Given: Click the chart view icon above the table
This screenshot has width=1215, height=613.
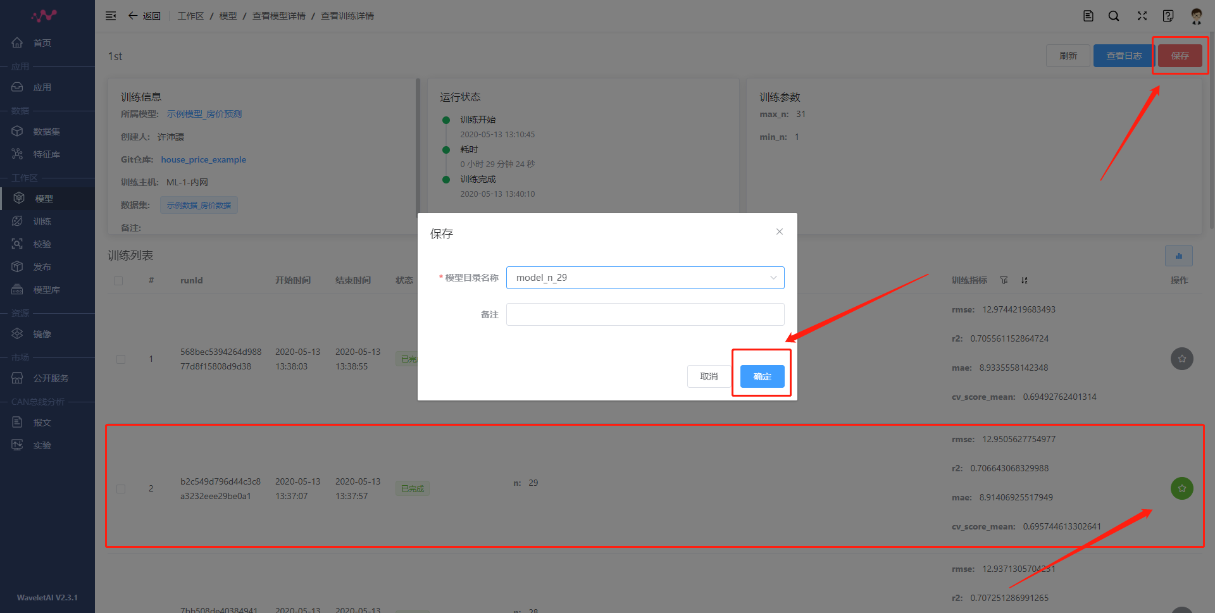Looking at the screenshot, I should [1179, 256].
